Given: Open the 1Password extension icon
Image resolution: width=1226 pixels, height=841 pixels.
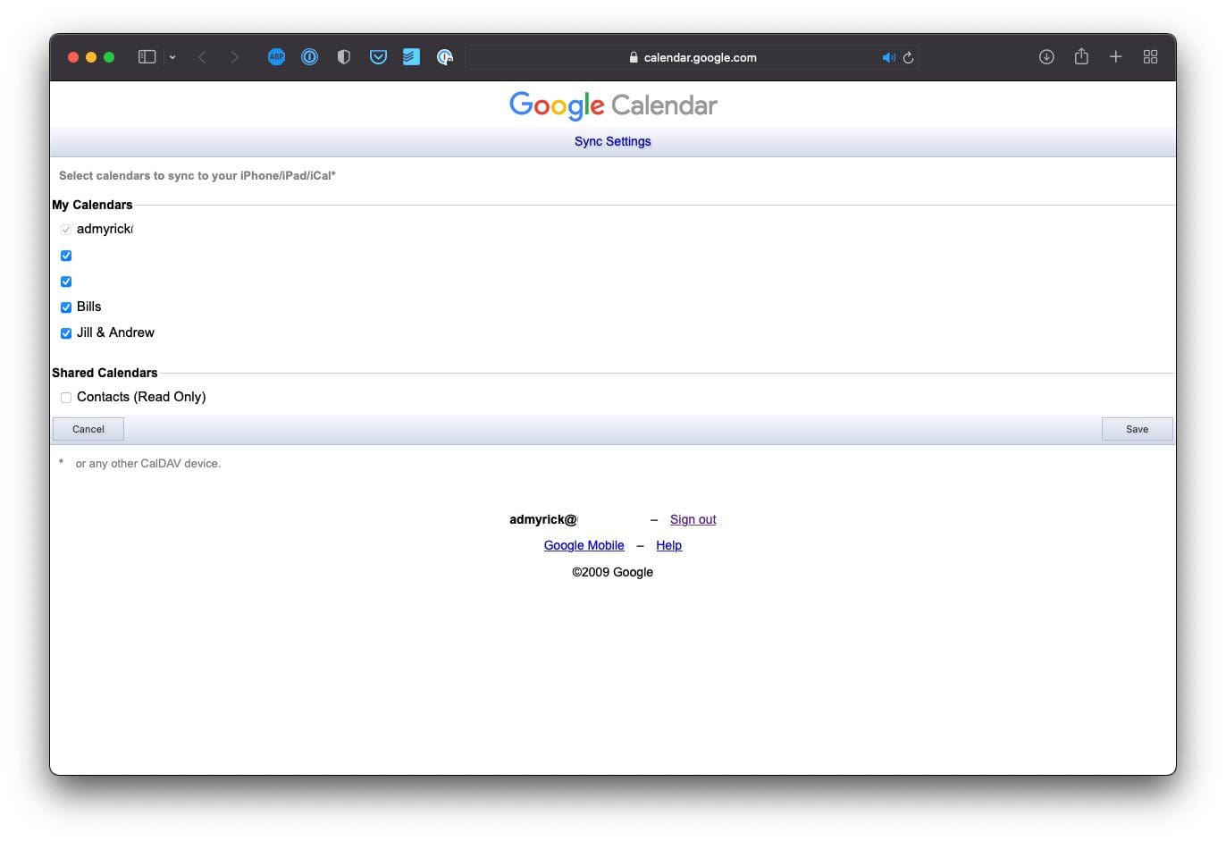Looking at the screenshot, I should [x=309, y=57].
